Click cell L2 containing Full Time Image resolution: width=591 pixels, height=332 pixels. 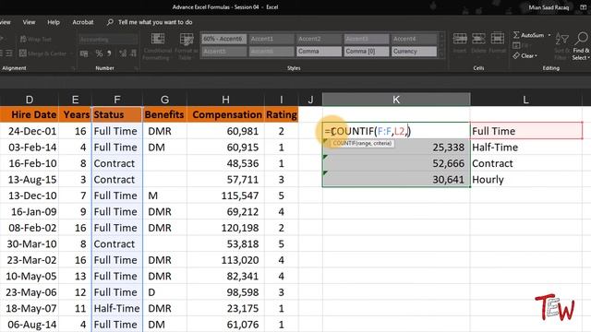pyautogui.click(x=526, y=131)
